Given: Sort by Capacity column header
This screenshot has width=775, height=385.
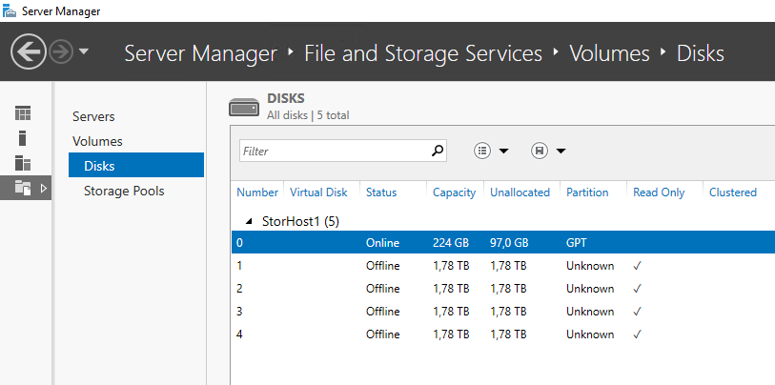Looking at the screenshot, I should pos(454,192).
